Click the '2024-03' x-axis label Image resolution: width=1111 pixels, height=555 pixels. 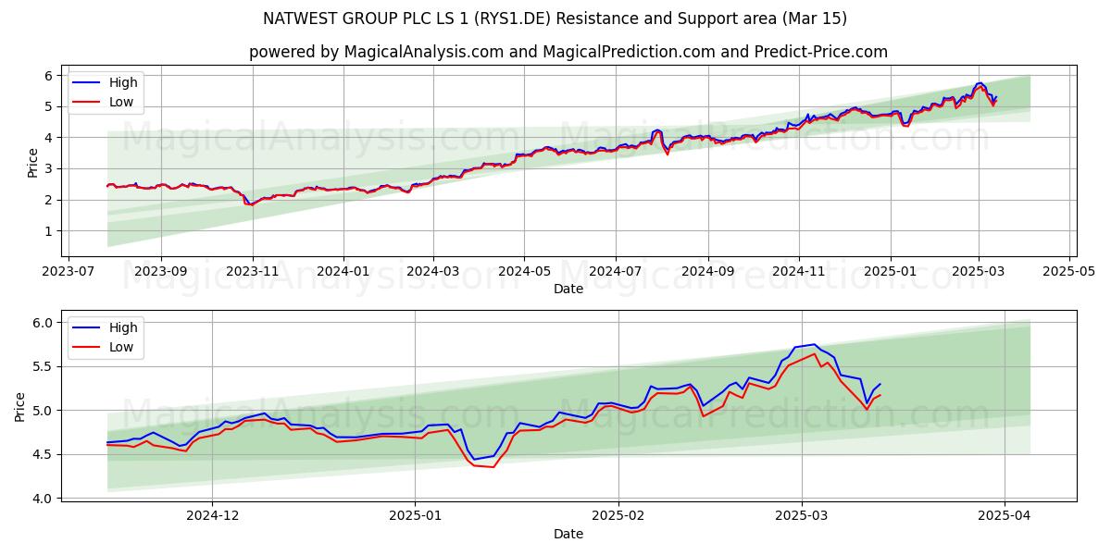click(x=432, y=273)
